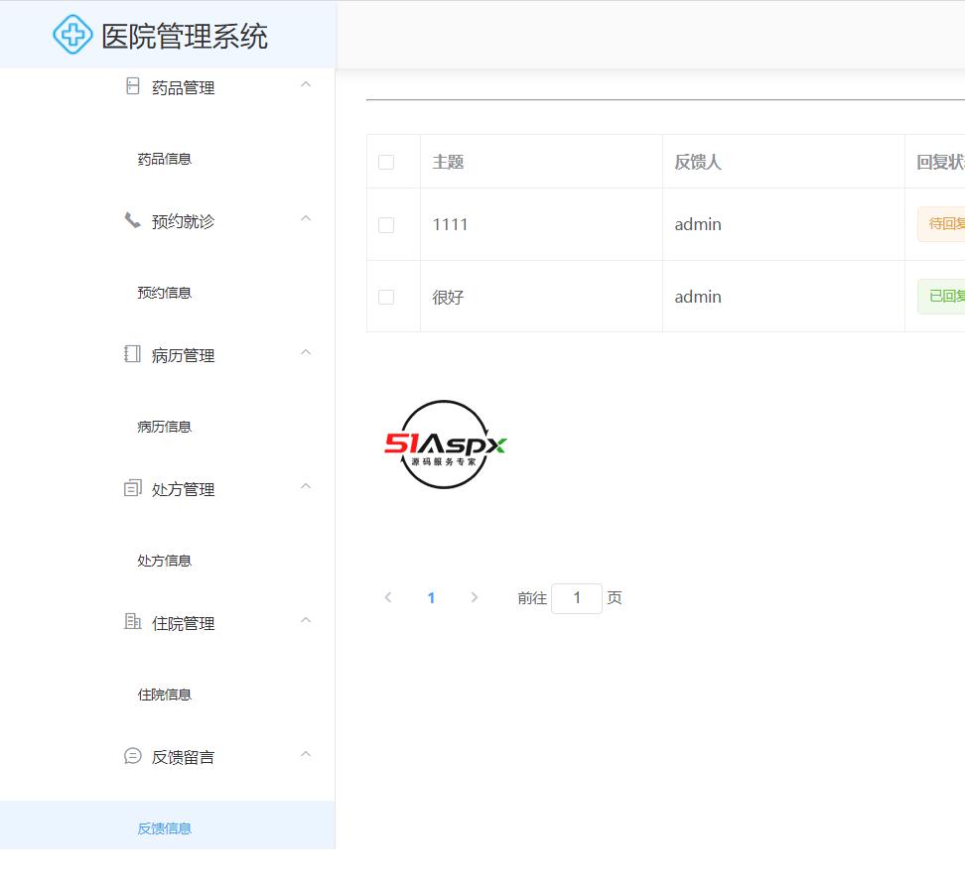Collapse the 病历管理 menu chevron

point(305,352)
